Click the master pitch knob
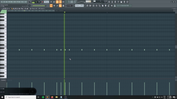Viewport: 177px width, 99px height. point(29,5)
